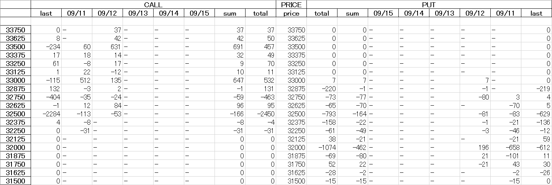Select PUT 09/11 cell showing -658
This screenshot has width=552, height=185.
[x=506, y=147]
